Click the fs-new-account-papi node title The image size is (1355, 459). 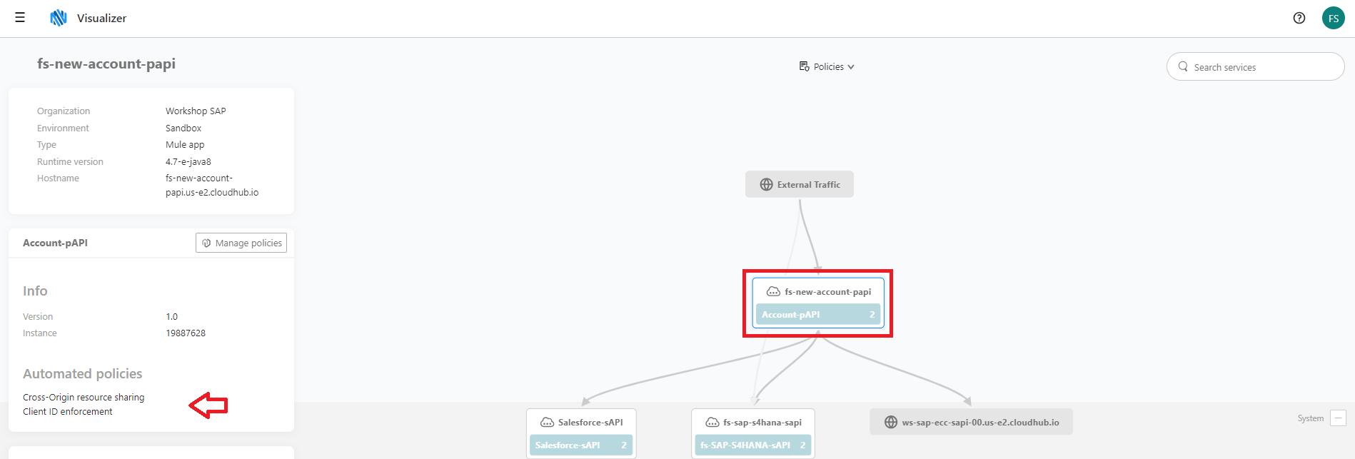coord(828,291)
